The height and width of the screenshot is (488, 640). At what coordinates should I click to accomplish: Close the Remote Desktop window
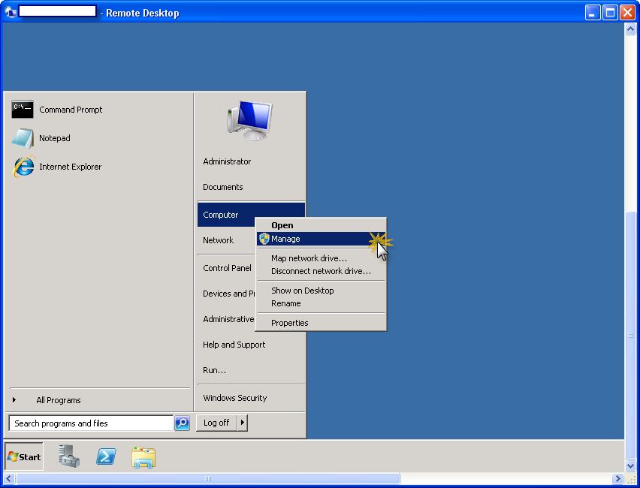coord(627,13)
